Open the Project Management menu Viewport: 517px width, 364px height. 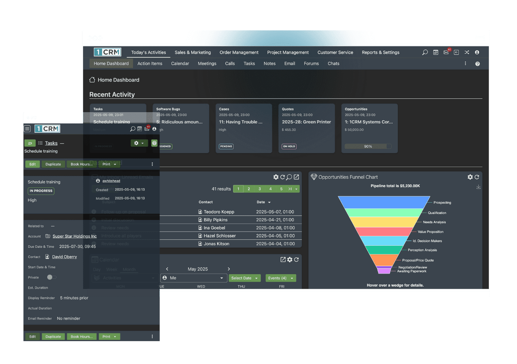click(x=288, y=52)
